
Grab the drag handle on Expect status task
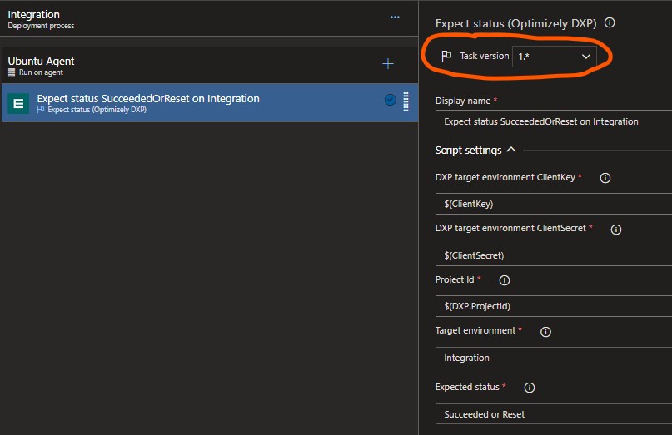(x=406, y=102)
